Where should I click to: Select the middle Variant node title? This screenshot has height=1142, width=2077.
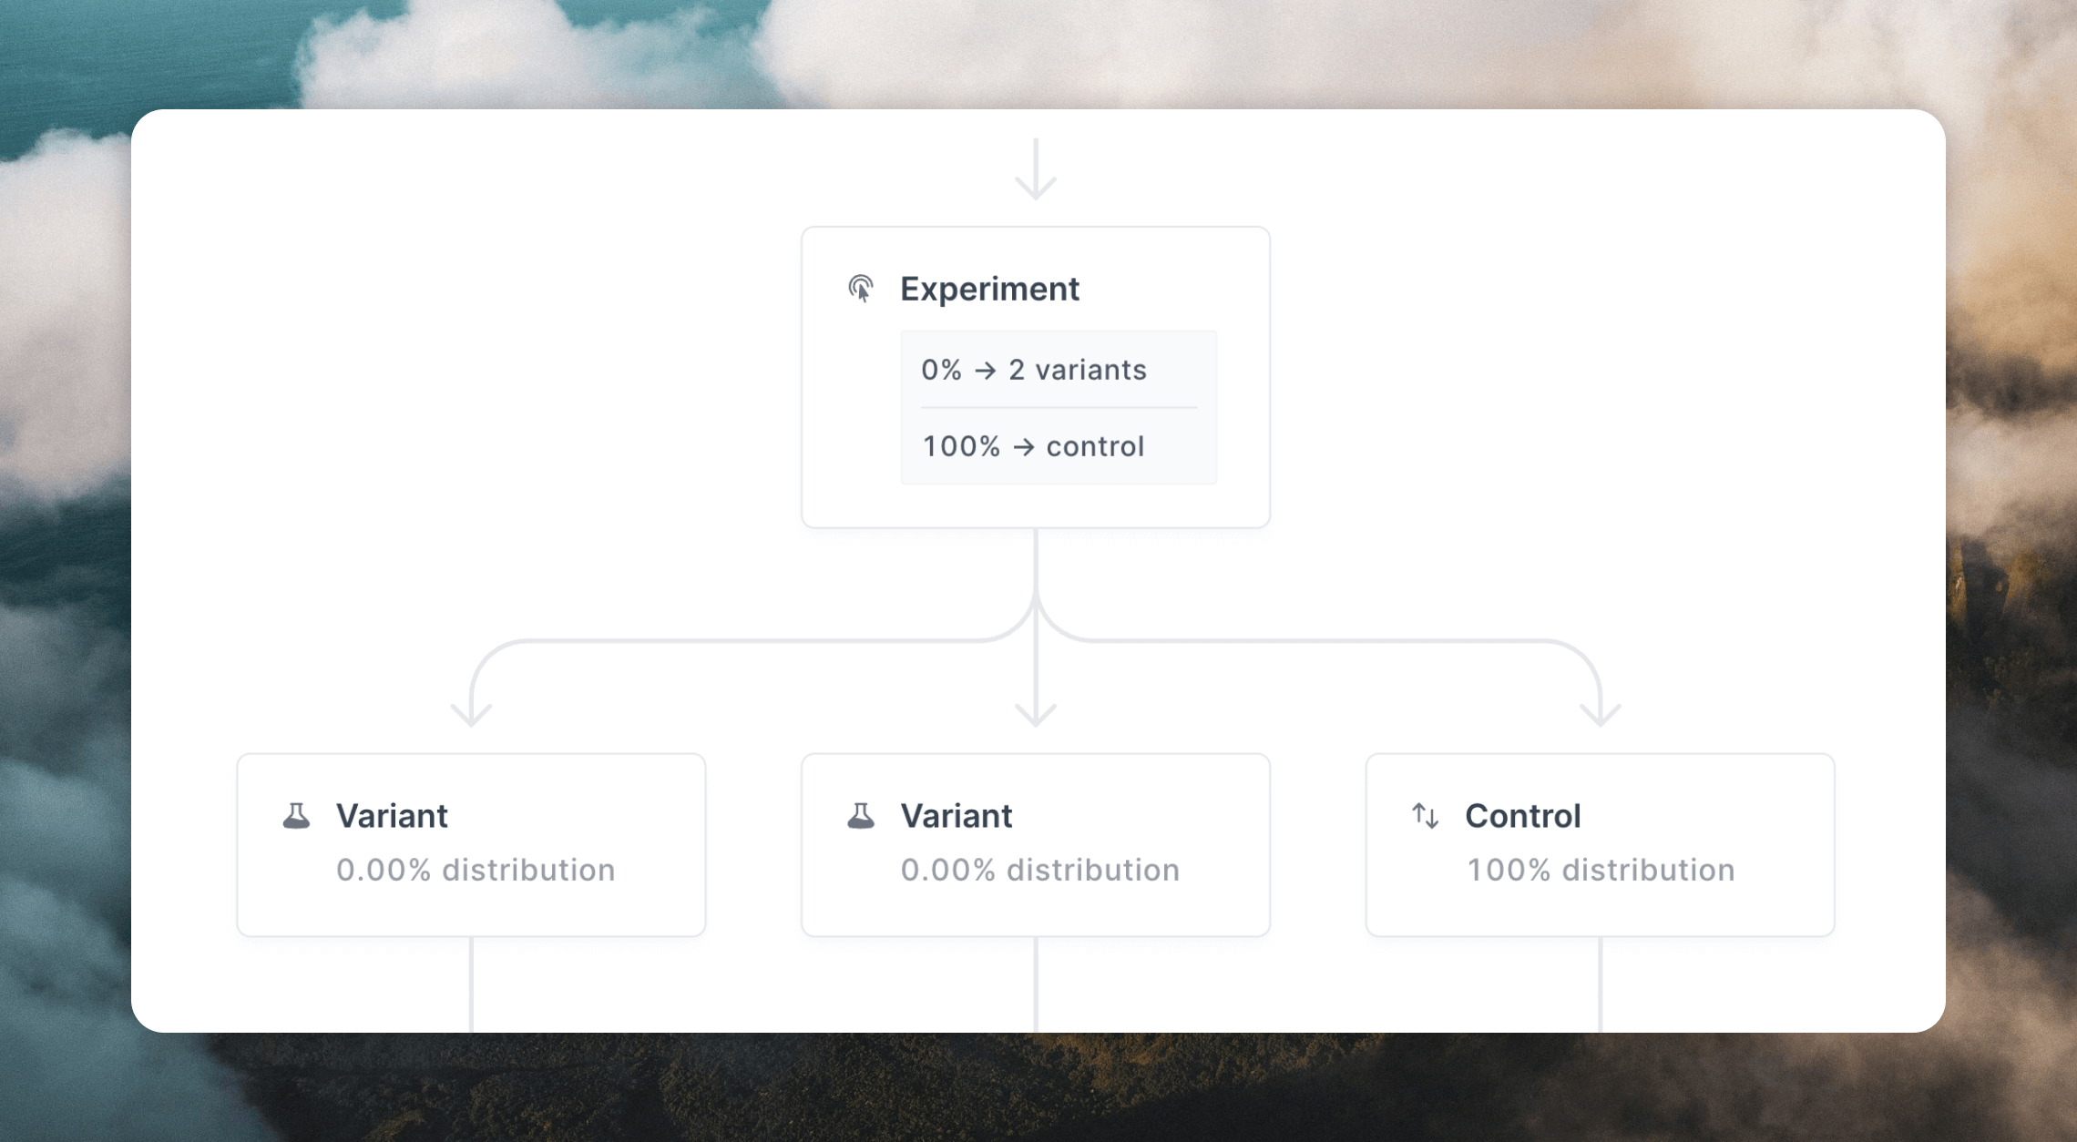tap(956, 816)
